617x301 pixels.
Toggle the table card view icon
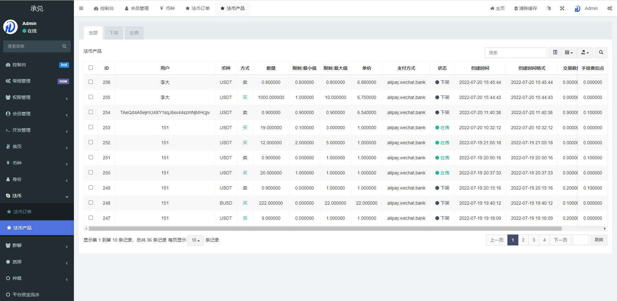point(555,52)
